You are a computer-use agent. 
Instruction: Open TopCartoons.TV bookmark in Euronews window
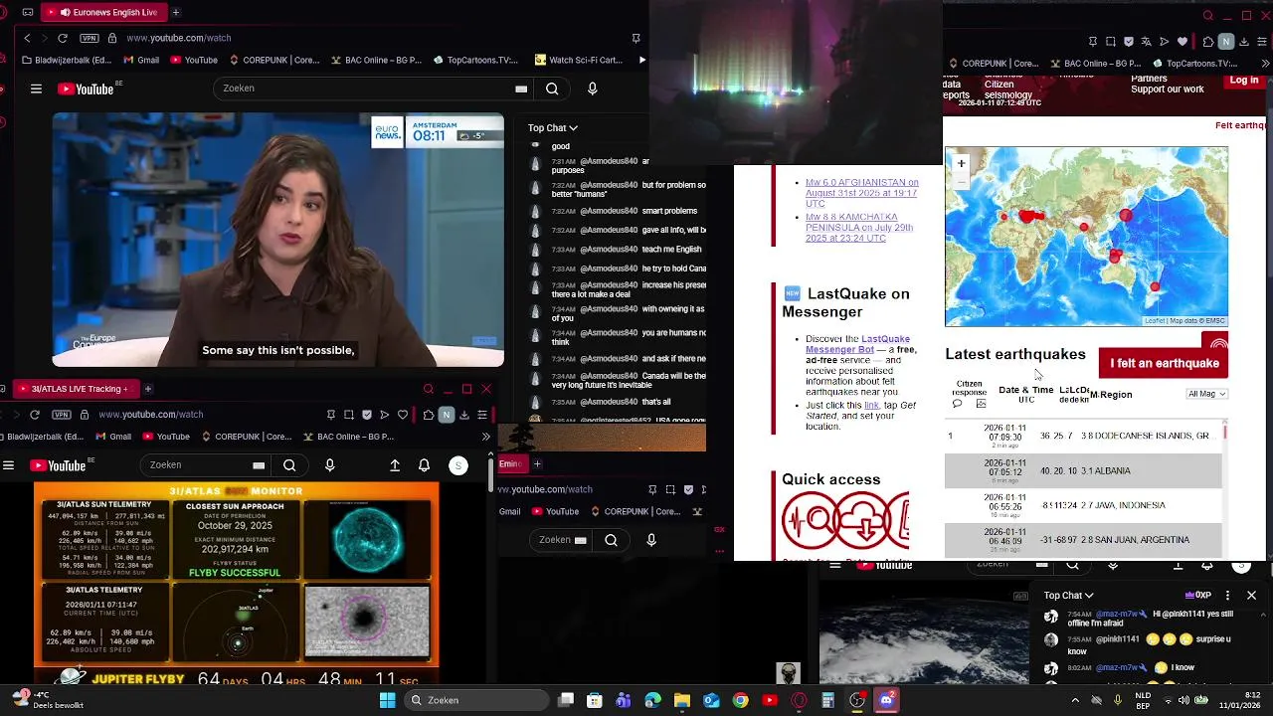click(475, 60)
